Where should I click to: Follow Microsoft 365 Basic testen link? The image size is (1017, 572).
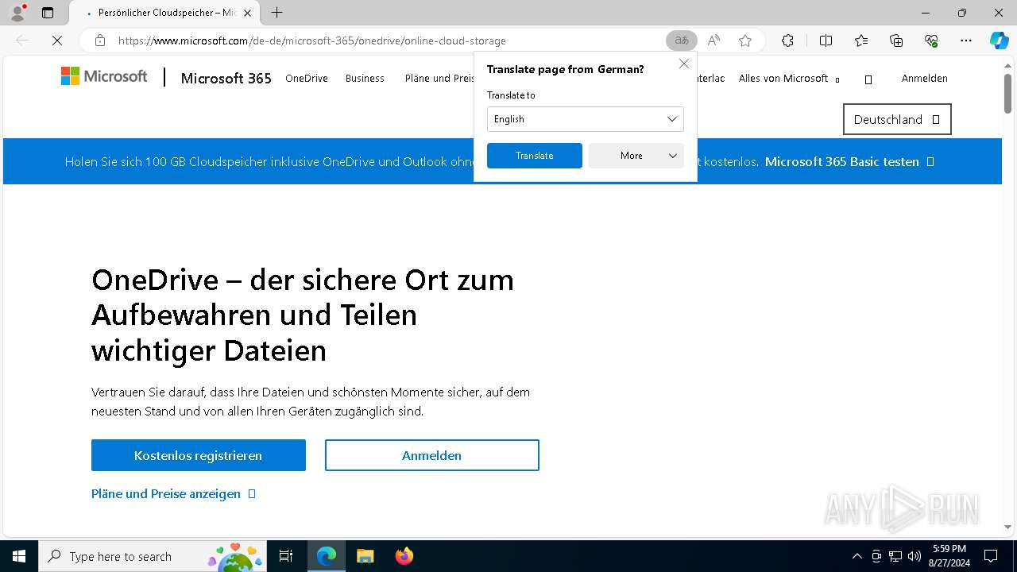[x=849, y=161]
